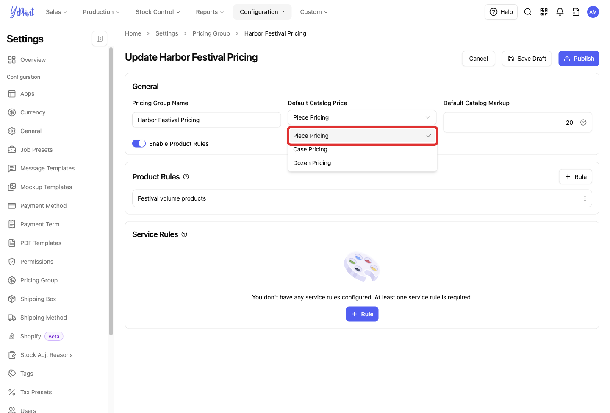Open the QR code scanner icon
Viewport: 610px width, 413px height.
(x=544, y=12)
